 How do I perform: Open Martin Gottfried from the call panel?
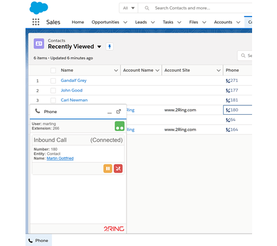60,158
